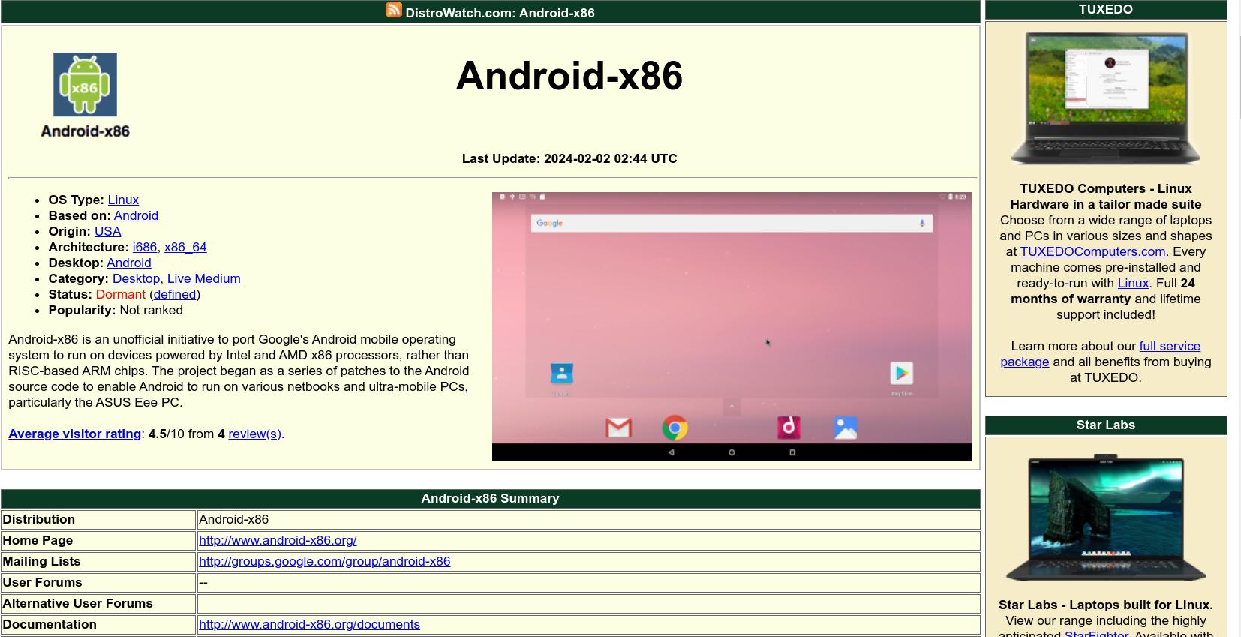Open the android-x86.org documents link
The width and height of the screenshot is (1241, 637).
[309, 624]
